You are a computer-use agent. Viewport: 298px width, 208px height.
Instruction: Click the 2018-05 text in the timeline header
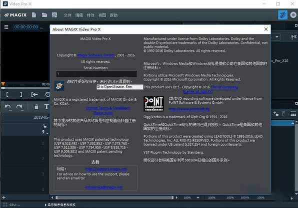point(41,117)
